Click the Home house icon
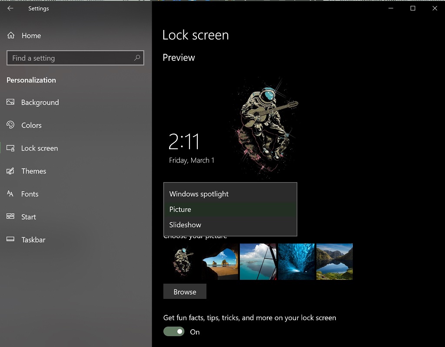The image size is (445, 347). [x=11, y=36]
